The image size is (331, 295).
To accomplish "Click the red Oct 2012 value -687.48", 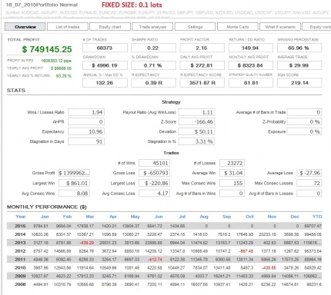I will pos(246,251).
